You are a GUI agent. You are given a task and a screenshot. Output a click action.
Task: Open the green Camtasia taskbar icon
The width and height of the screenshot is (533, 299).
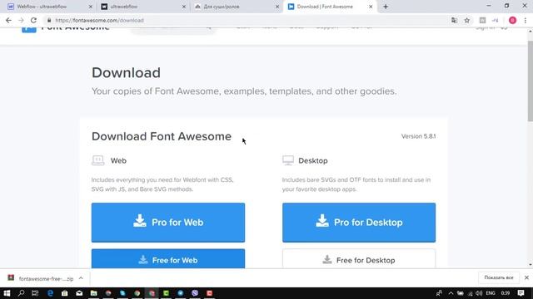[x=167, y=293]
